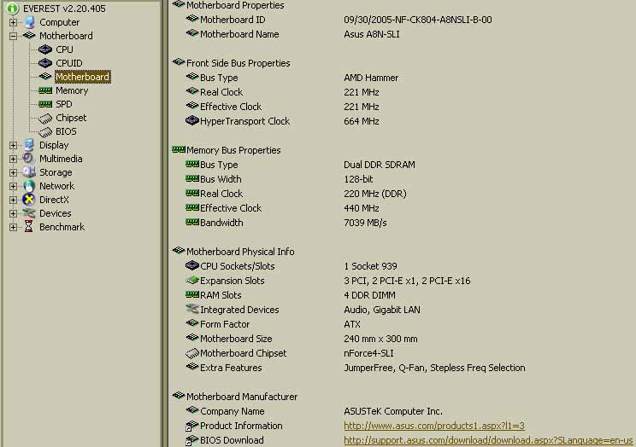This screenshot has height=447, width=636.
Task: Click the Motherboard Physical Info header
Action: [x=240, y=252]
